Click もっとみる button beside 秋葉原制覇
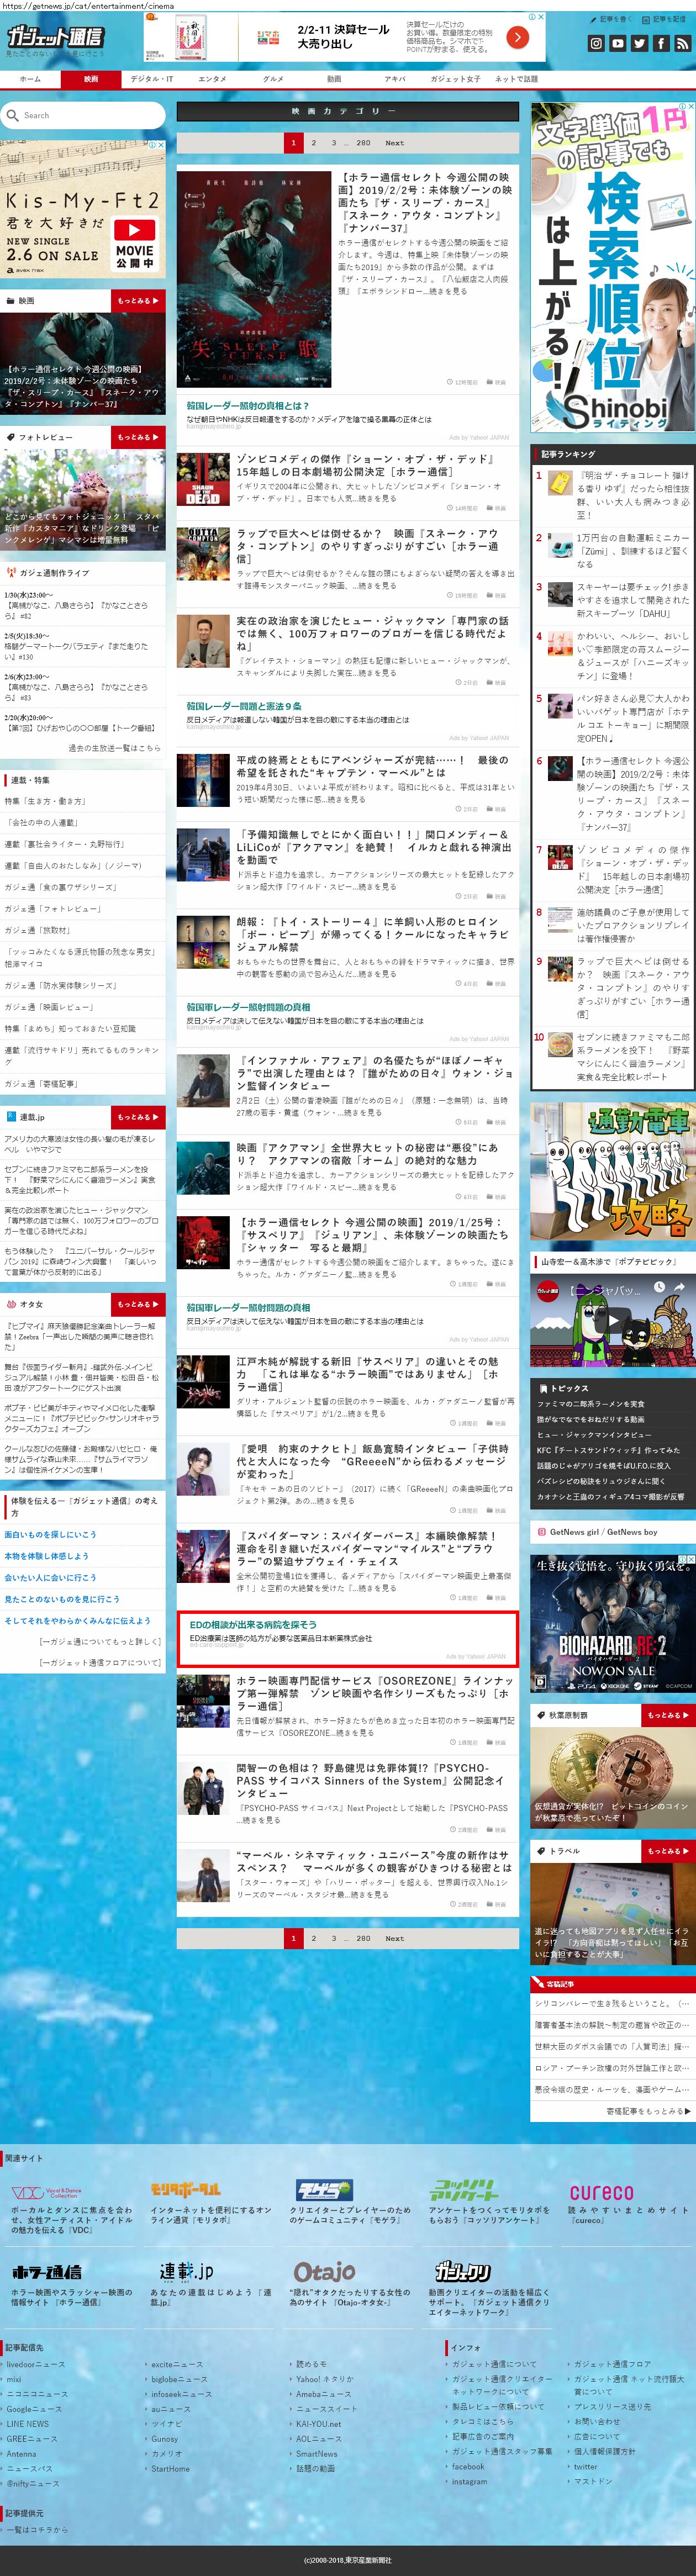 (667, 1715)
